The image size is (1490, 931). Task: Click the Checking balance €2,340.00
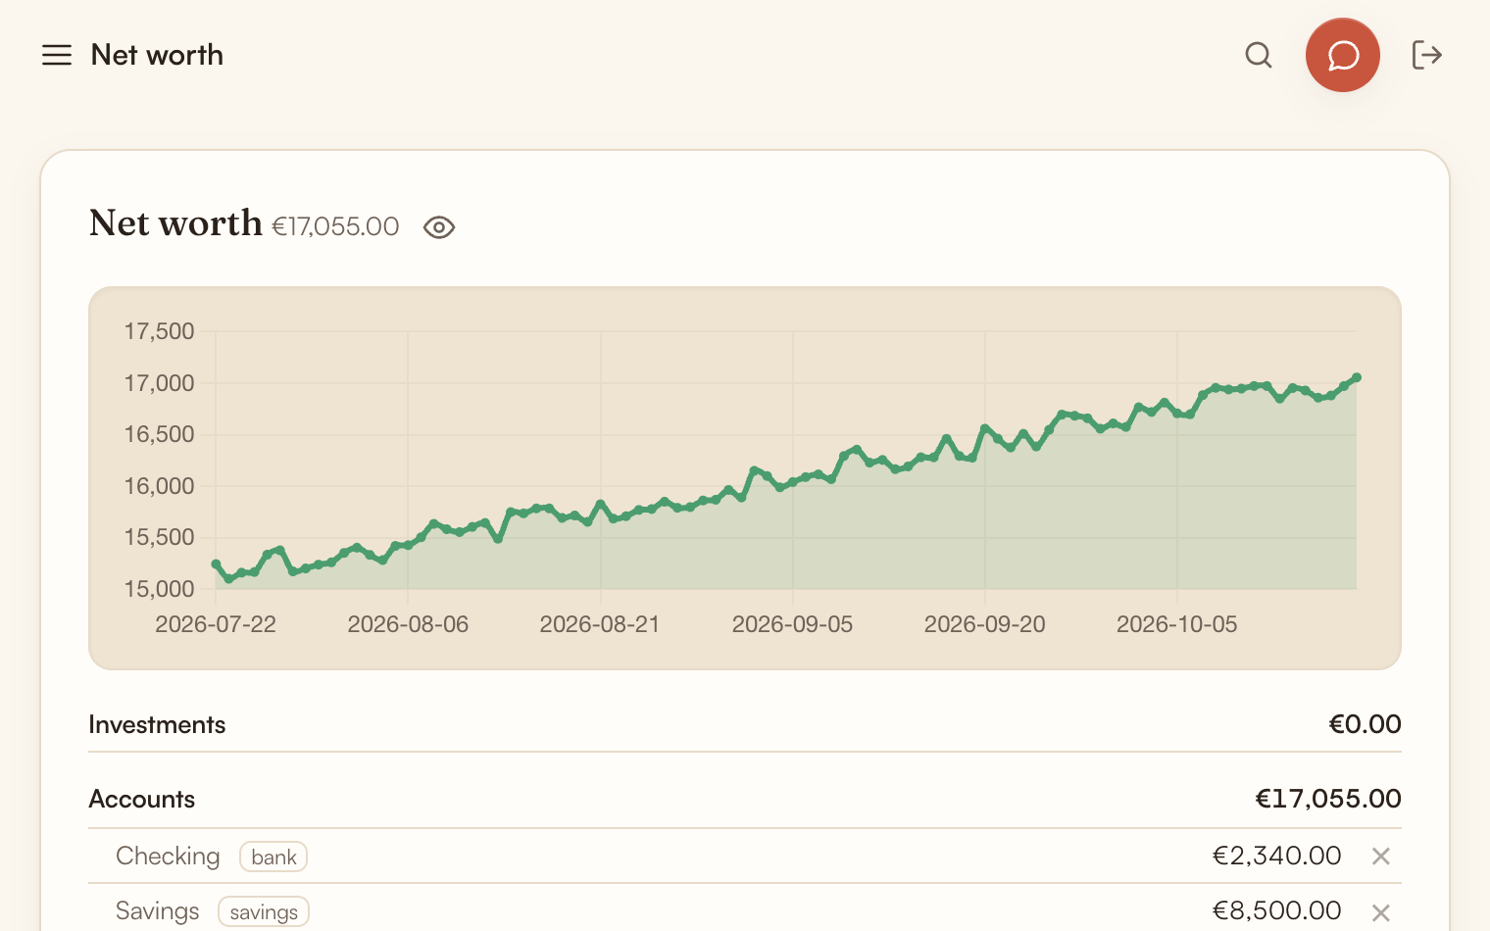1276,856
